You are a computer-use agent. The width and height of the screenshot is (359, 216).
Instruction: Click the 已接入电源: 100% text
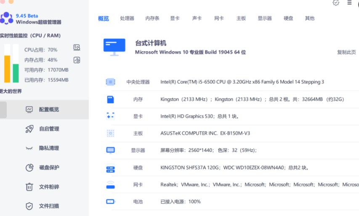pyautogui.click(x=181, y=202)
